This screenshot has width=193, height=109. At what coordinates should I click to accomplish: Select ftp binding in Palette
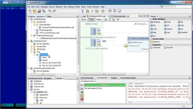point(153,25)
